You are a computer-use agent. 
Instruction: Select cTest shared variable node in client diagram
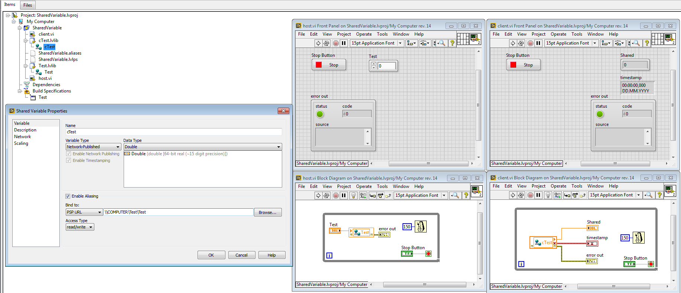tap(543, 242)
